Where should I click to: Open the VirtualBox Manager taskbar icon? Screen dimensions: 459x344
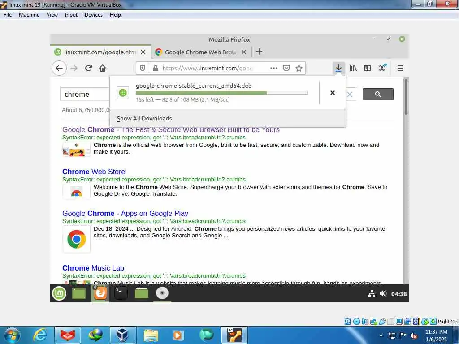[123, 335]
